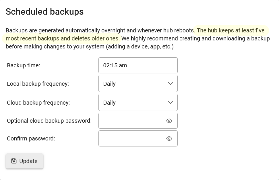Image resolution: width=279 pixels, height=180 pixels.
Task: Click the "Cloud backup frequency:" label
Action: coord(38,103)
